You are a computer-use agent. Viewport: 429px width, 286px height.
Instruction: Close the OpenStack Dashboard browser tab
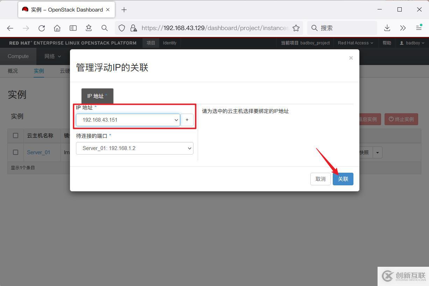pyautogui.click(x=108, y=10)
